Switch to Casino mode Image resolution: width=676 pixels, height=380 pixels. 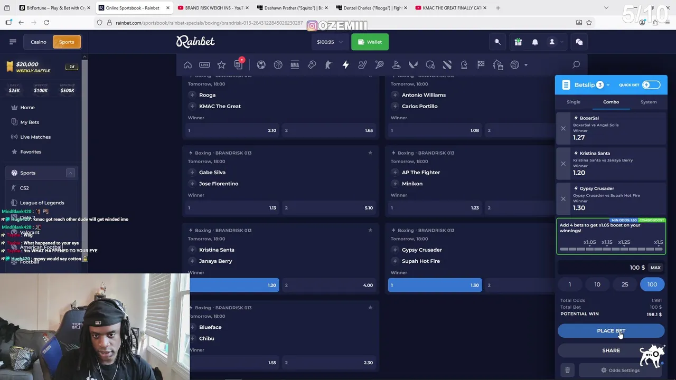pos(38,42)
